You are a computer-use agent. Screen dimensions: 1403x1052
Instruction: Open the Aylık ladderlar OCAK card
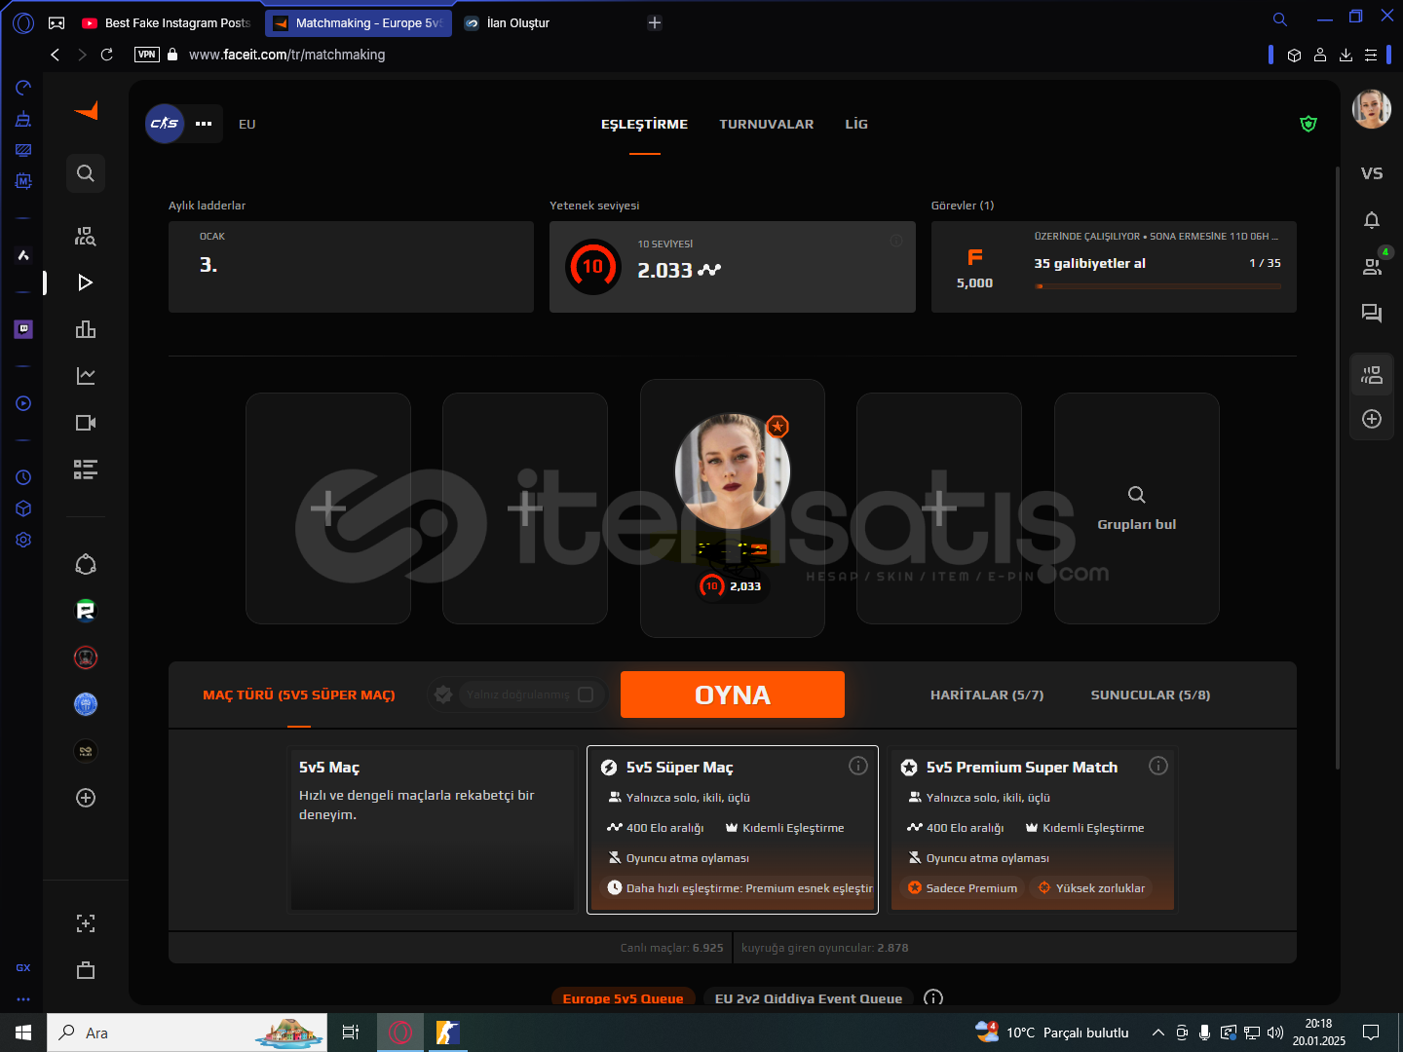[351, 267]
